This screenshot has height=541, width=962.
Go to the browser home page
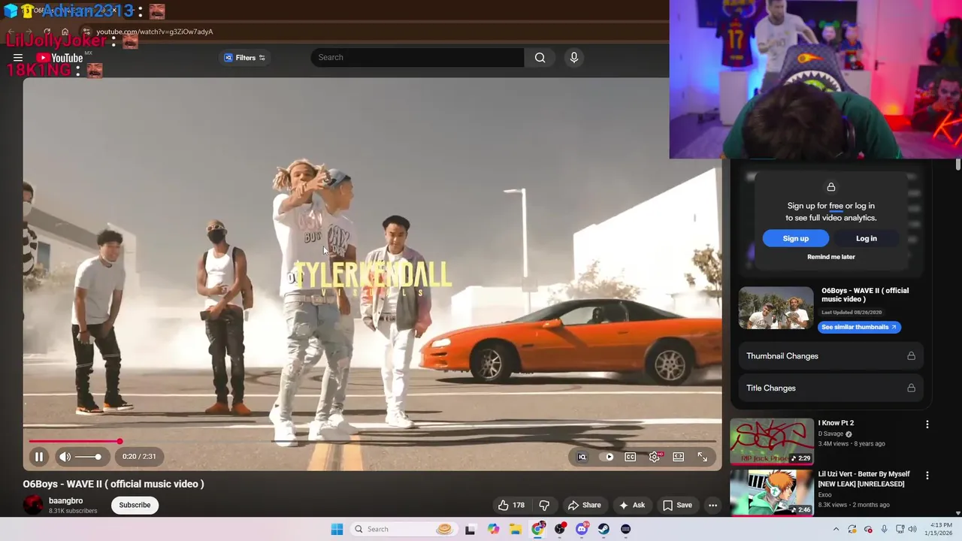pos(65,32)
